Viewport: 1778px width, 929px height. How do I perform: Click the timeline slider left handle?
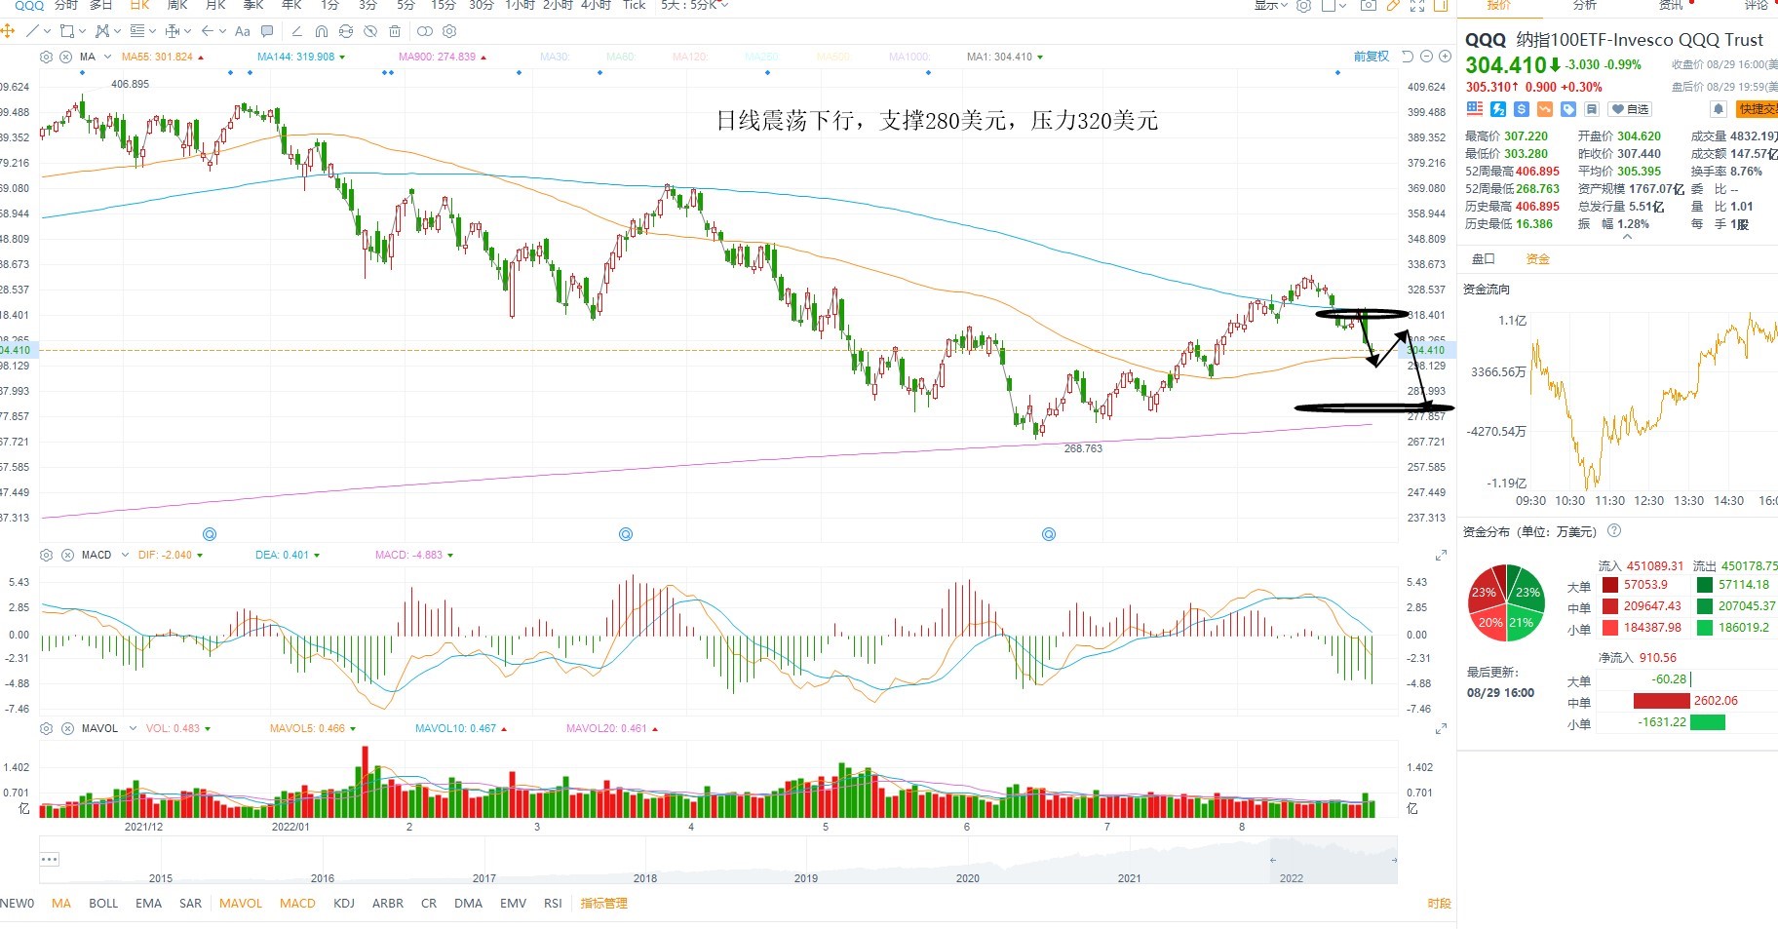tap(1272, 860)
